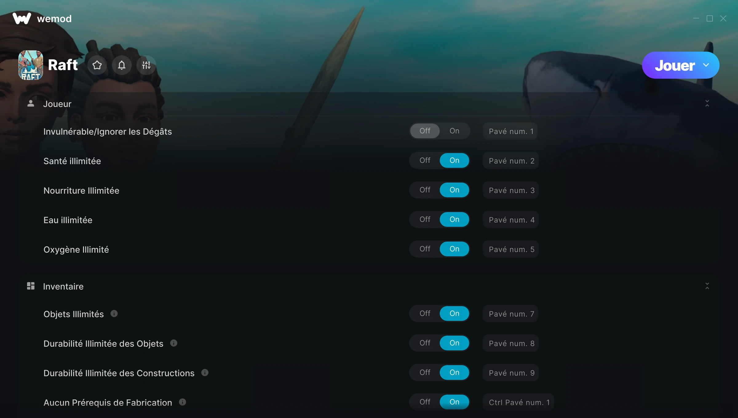Disable Oxygène Illimité using Off
The image size is (738, 418).
tap(425, 249)
